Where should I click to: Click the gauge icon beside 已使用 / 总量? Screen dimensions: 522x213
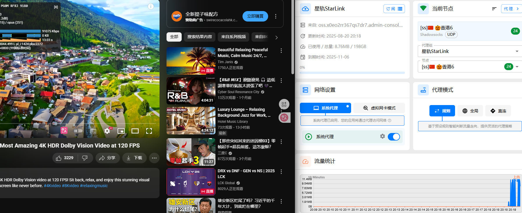point(303,47)
